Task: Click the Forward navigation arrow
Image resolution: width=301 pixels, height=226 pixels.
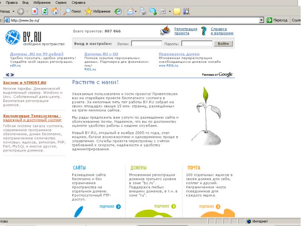Action: (20, 11)
